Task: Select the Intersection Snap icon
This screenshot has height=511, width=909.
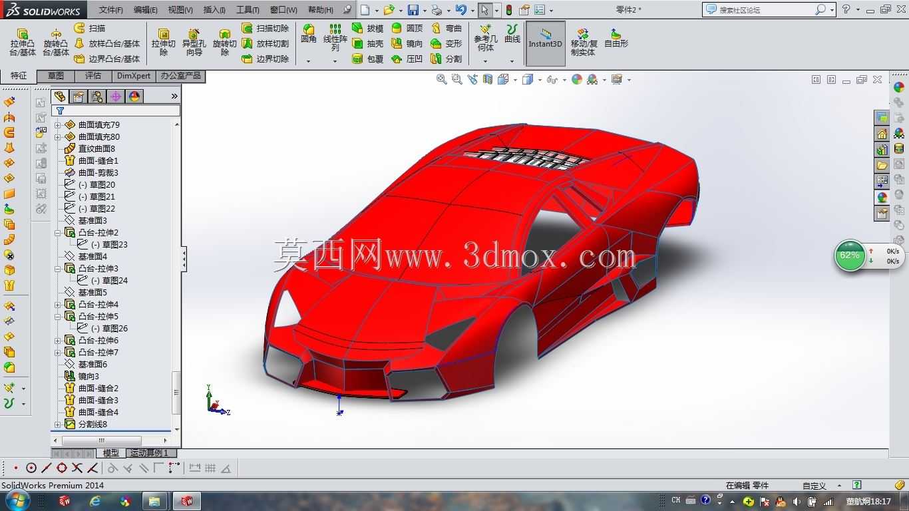Action: pos(77,468)
